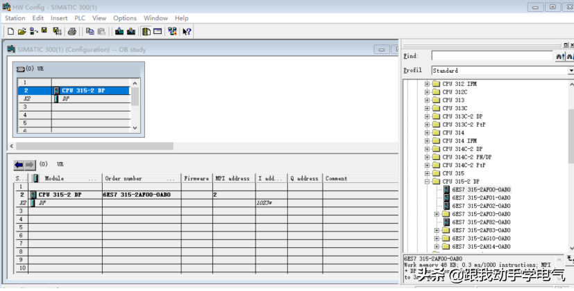Click the 6ES7 315-2AF02-0AB0 module icon in catalog
This screenshot has width=574, height=291.
point(446,206)
